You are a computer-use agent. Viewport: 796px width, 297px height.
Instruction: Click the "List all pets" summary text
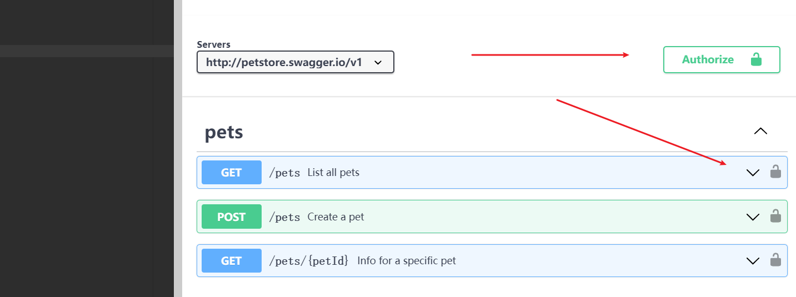point(333,172)
